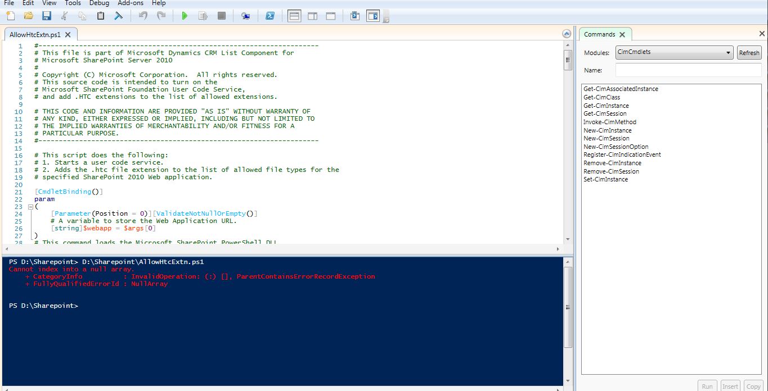Click script pane vertical scrollbar thumb

568,60
